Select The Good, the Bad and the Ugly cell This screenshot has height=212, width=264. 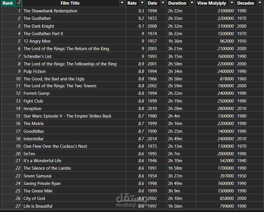point(74,79)
